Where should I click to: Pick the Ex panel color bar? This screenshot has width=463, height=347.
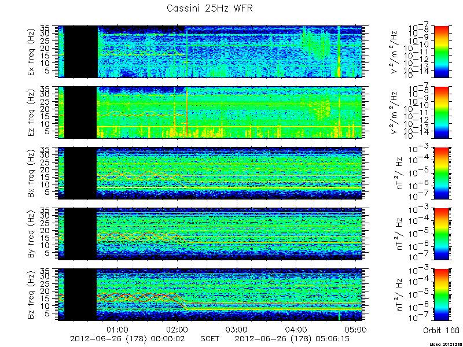(441, 51)
